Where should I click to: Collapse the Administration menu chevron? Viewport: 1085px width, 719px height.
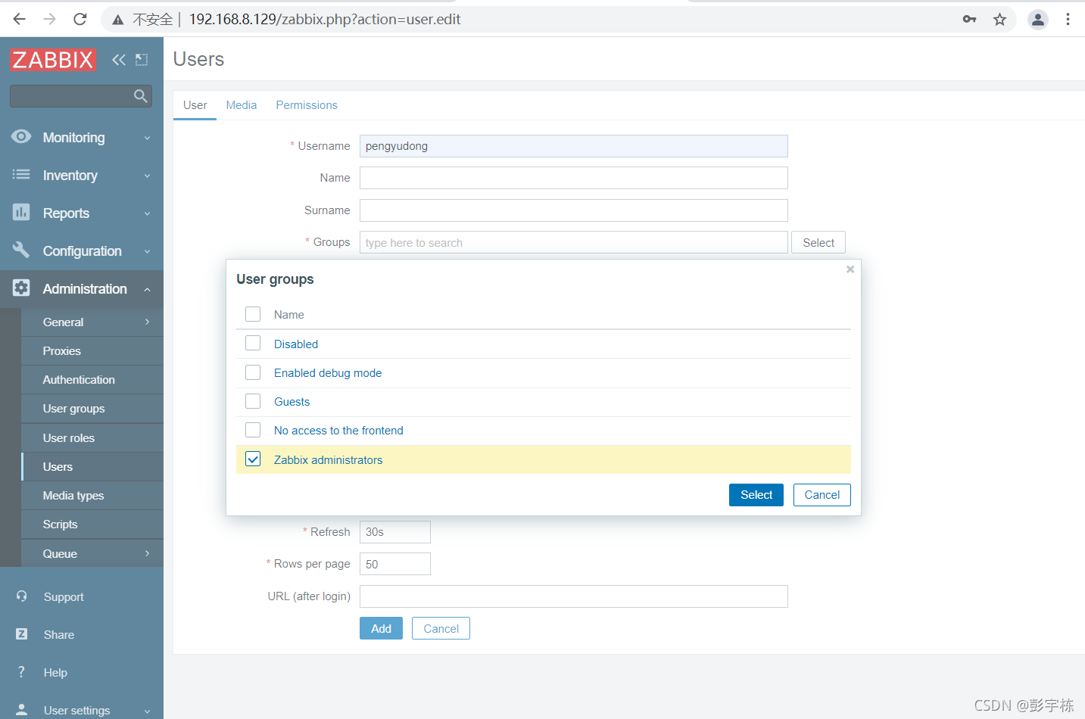148,289
